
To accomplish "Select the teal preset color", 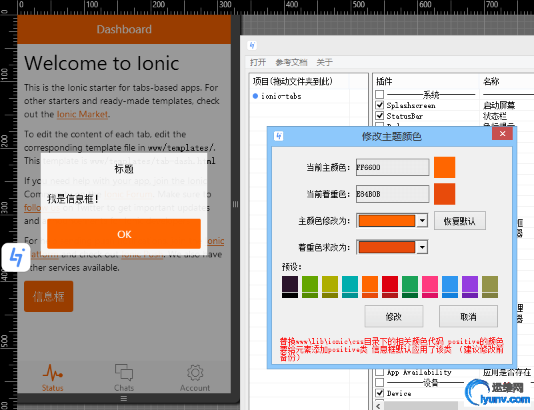I will pyautogui.click(x=350, y=287).
